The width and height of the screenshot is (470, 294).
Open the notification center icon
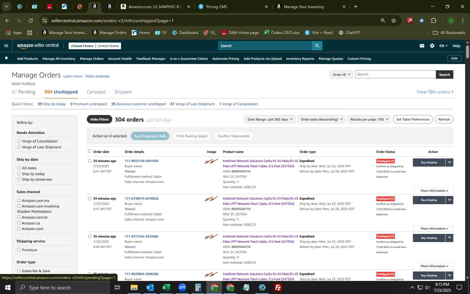click(459, 287)
